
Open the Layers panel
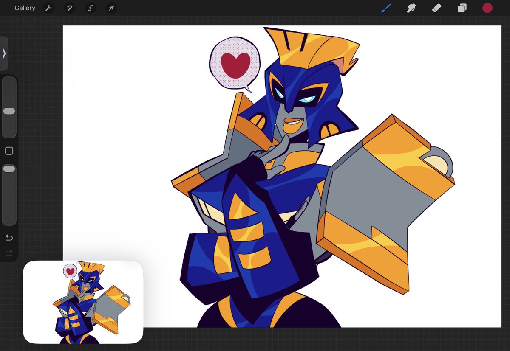tap(462, 8)
